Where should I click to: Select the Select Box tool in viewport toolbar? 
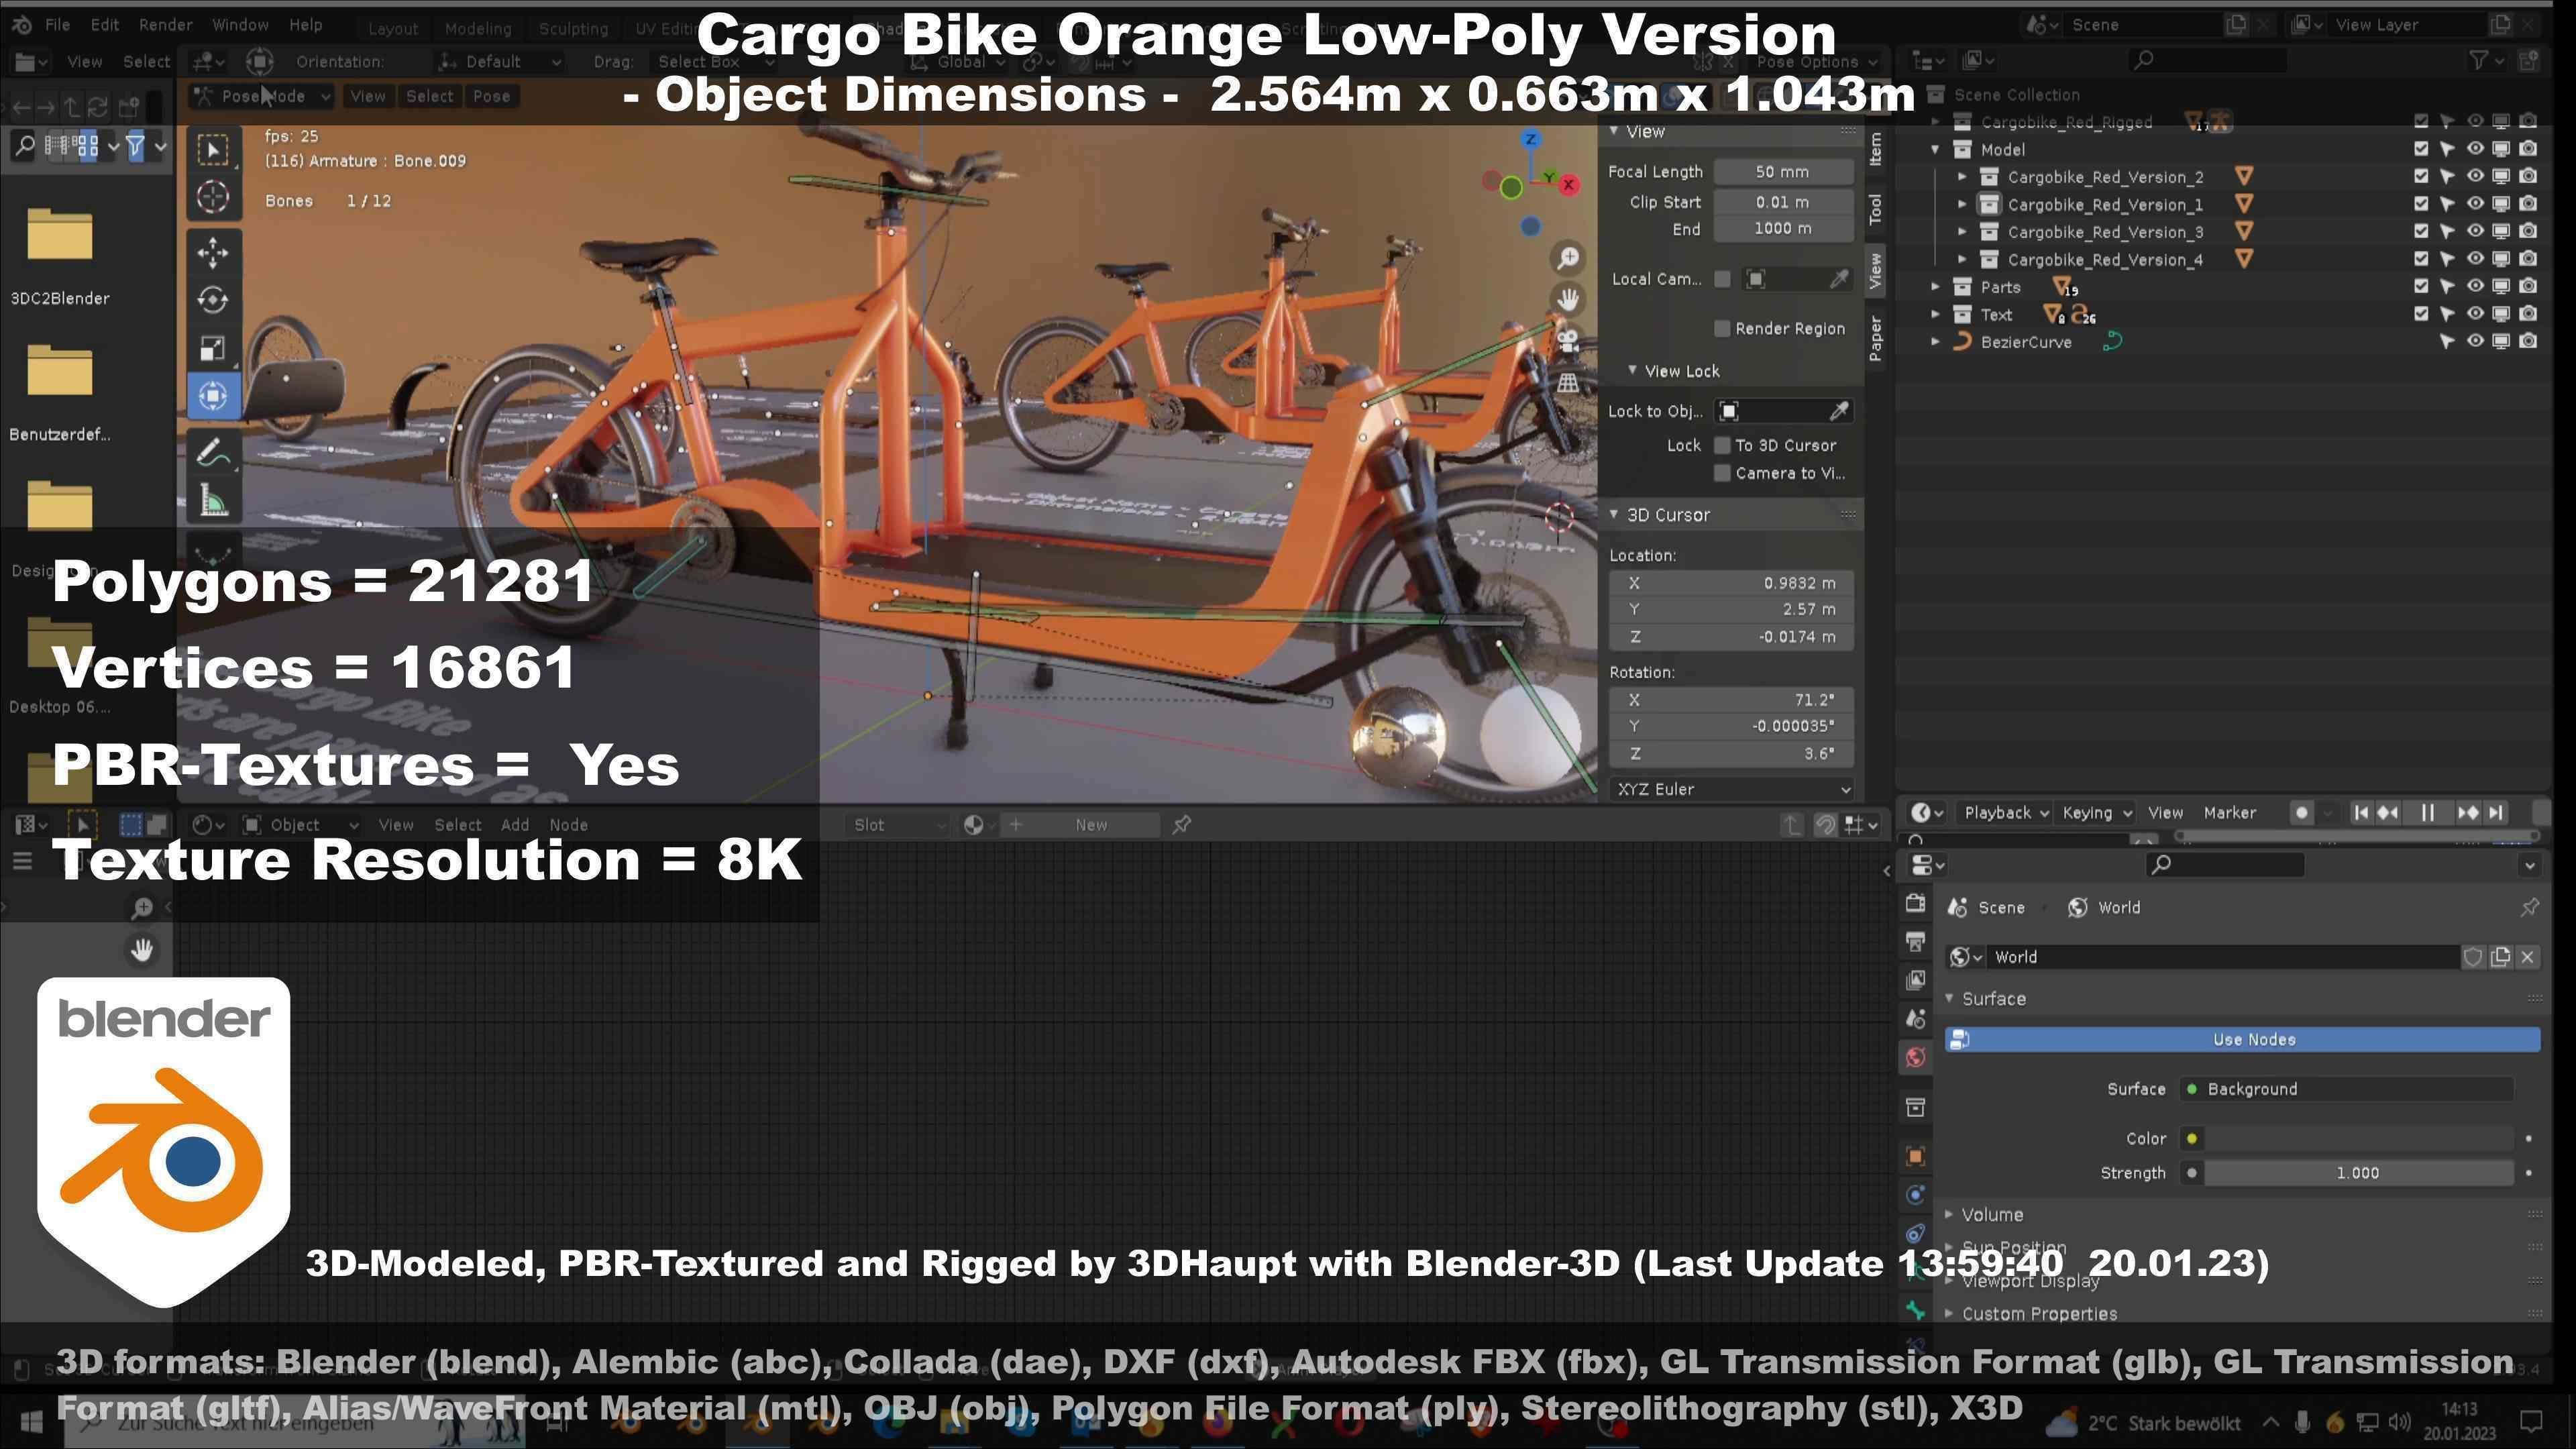pos(212,150)
